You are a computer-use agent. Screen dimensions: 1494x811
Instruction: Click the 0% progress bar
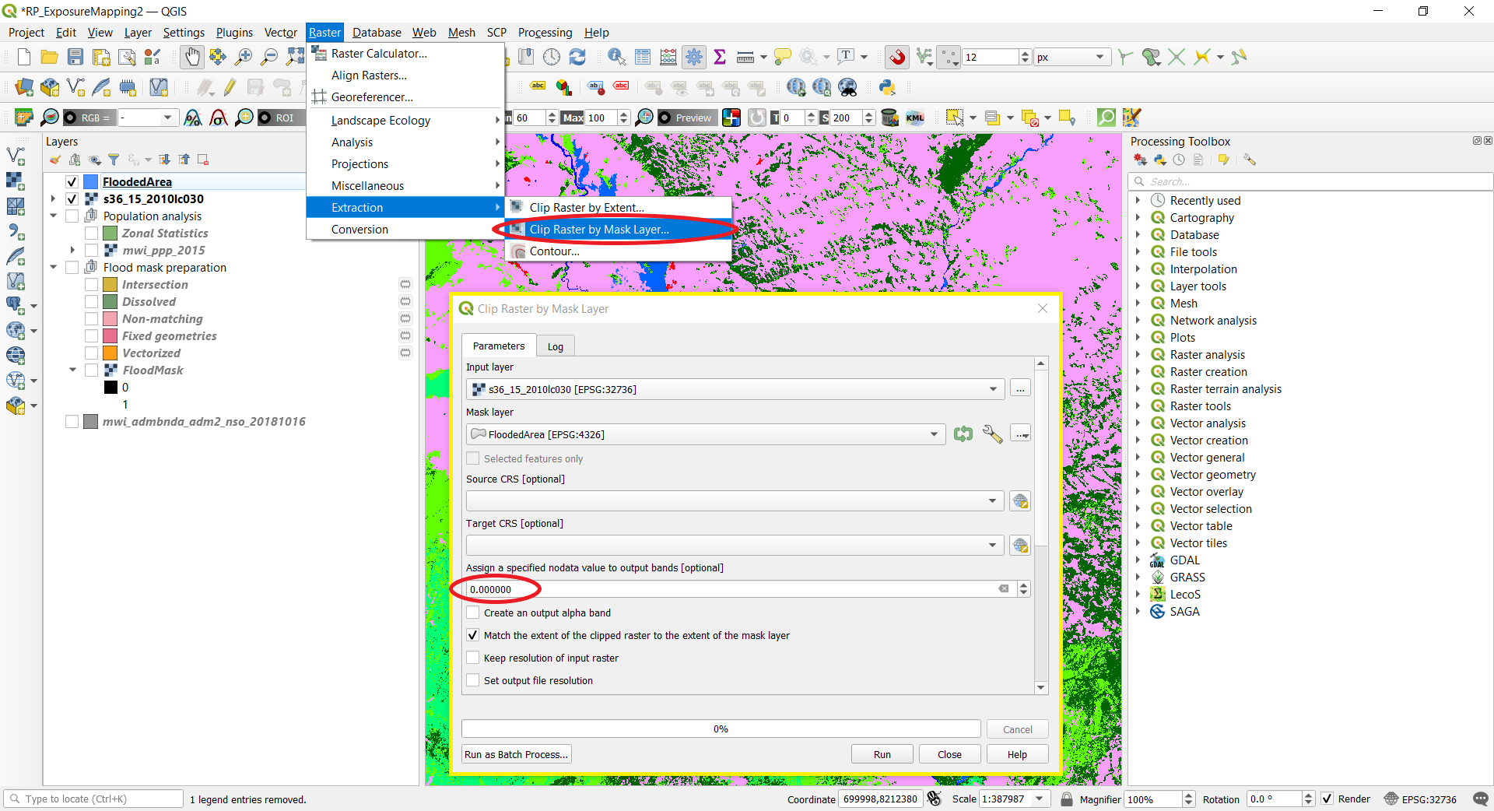click(720, 728)
